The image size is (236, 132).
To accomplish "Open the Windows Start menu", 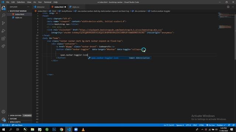I will [3, 129].
